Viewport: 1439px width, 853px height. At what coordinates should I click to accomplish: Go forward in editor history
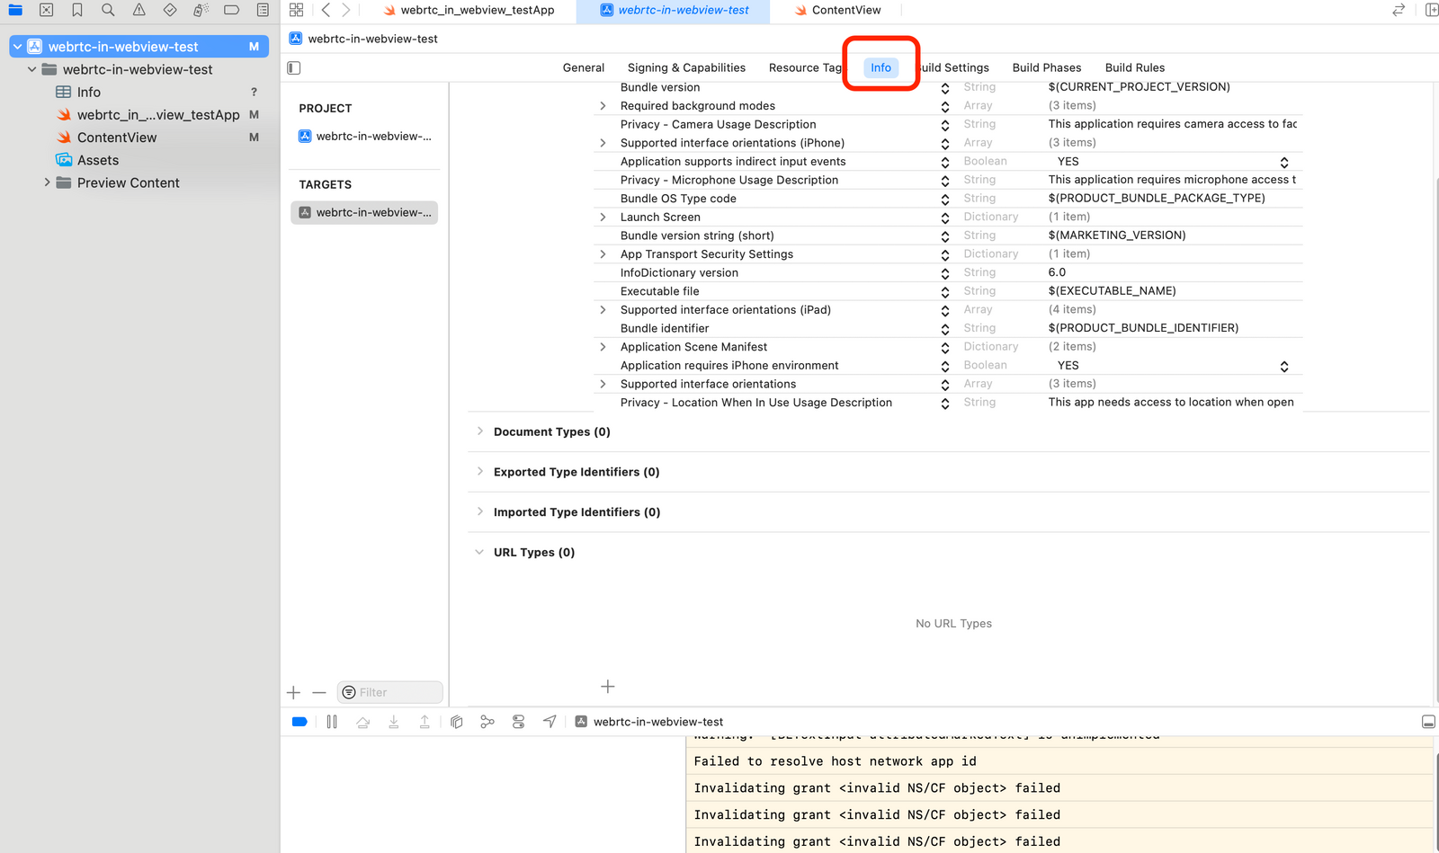click(x=346, y=10)
